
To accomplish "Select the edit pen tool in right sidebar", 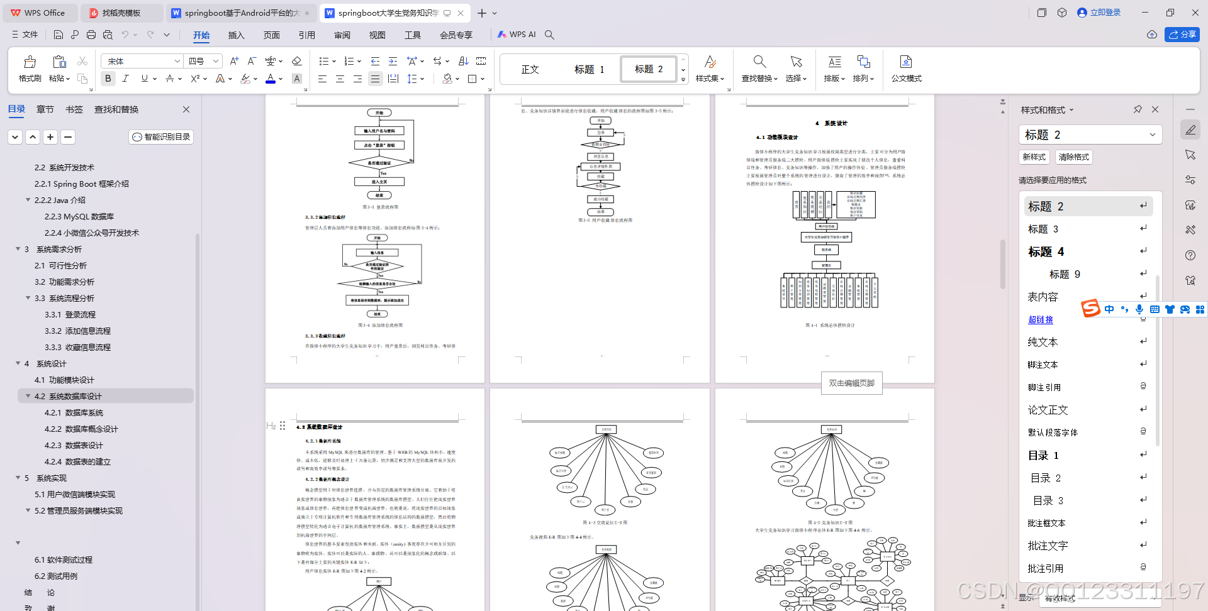I will coord(1190,129).
